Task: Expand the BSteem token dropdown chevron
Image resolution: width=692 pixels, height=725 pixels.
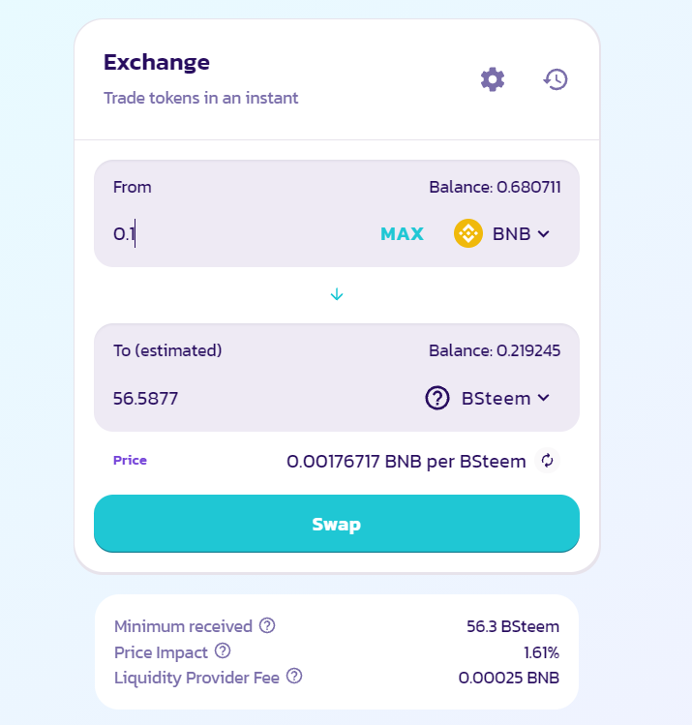Action: [x=544, y=398]
